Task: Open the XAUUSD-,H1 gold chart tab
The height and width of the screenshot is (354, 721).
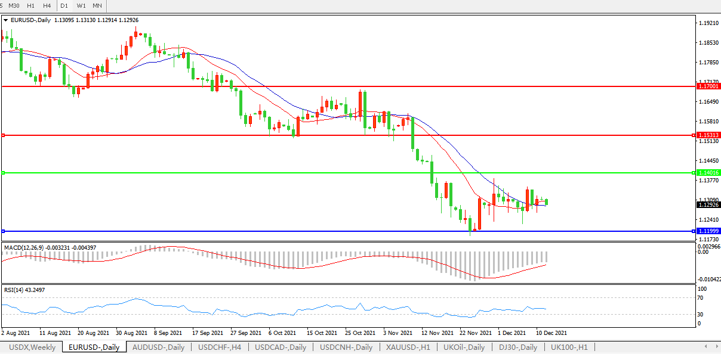Action: [408, 347]
